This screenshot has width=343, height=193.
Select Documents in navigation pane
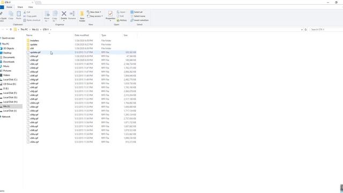9,57
